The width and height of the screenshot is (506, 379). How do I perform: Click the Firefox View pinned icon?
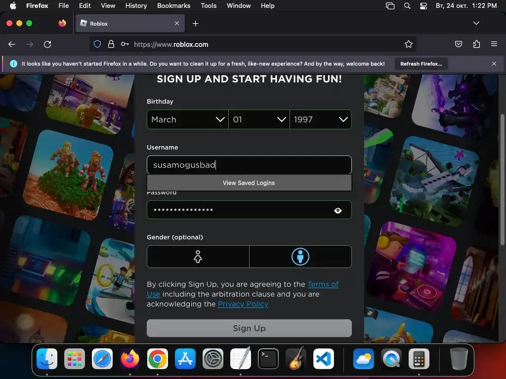(x=62, y=23)
